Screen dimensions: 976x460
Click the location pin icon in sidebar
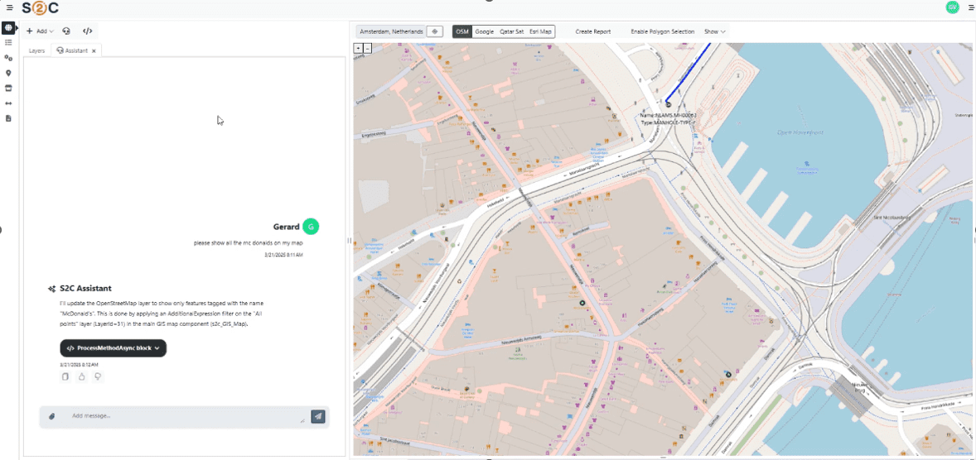point(8,73)
